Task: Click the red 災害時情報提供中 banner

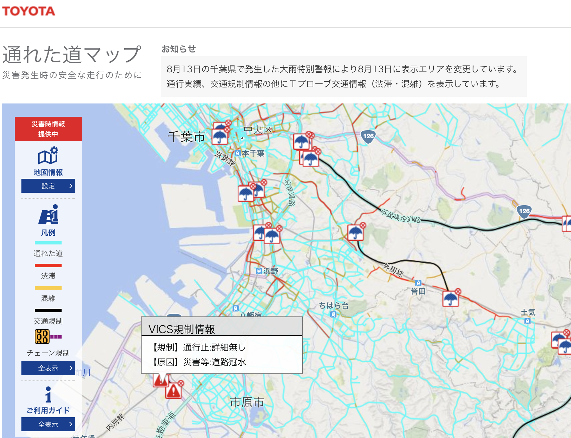Action: coord(48,129)
